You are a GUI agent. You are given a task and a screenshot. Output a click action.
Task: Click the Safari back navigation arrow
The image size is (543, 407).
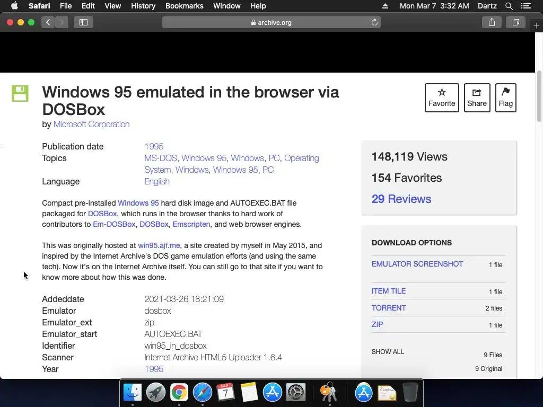(x=48, y=22)
